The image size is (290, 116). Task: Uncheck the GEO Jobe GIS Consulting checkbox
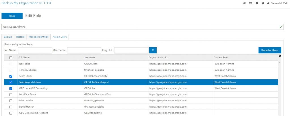(11, 88)
